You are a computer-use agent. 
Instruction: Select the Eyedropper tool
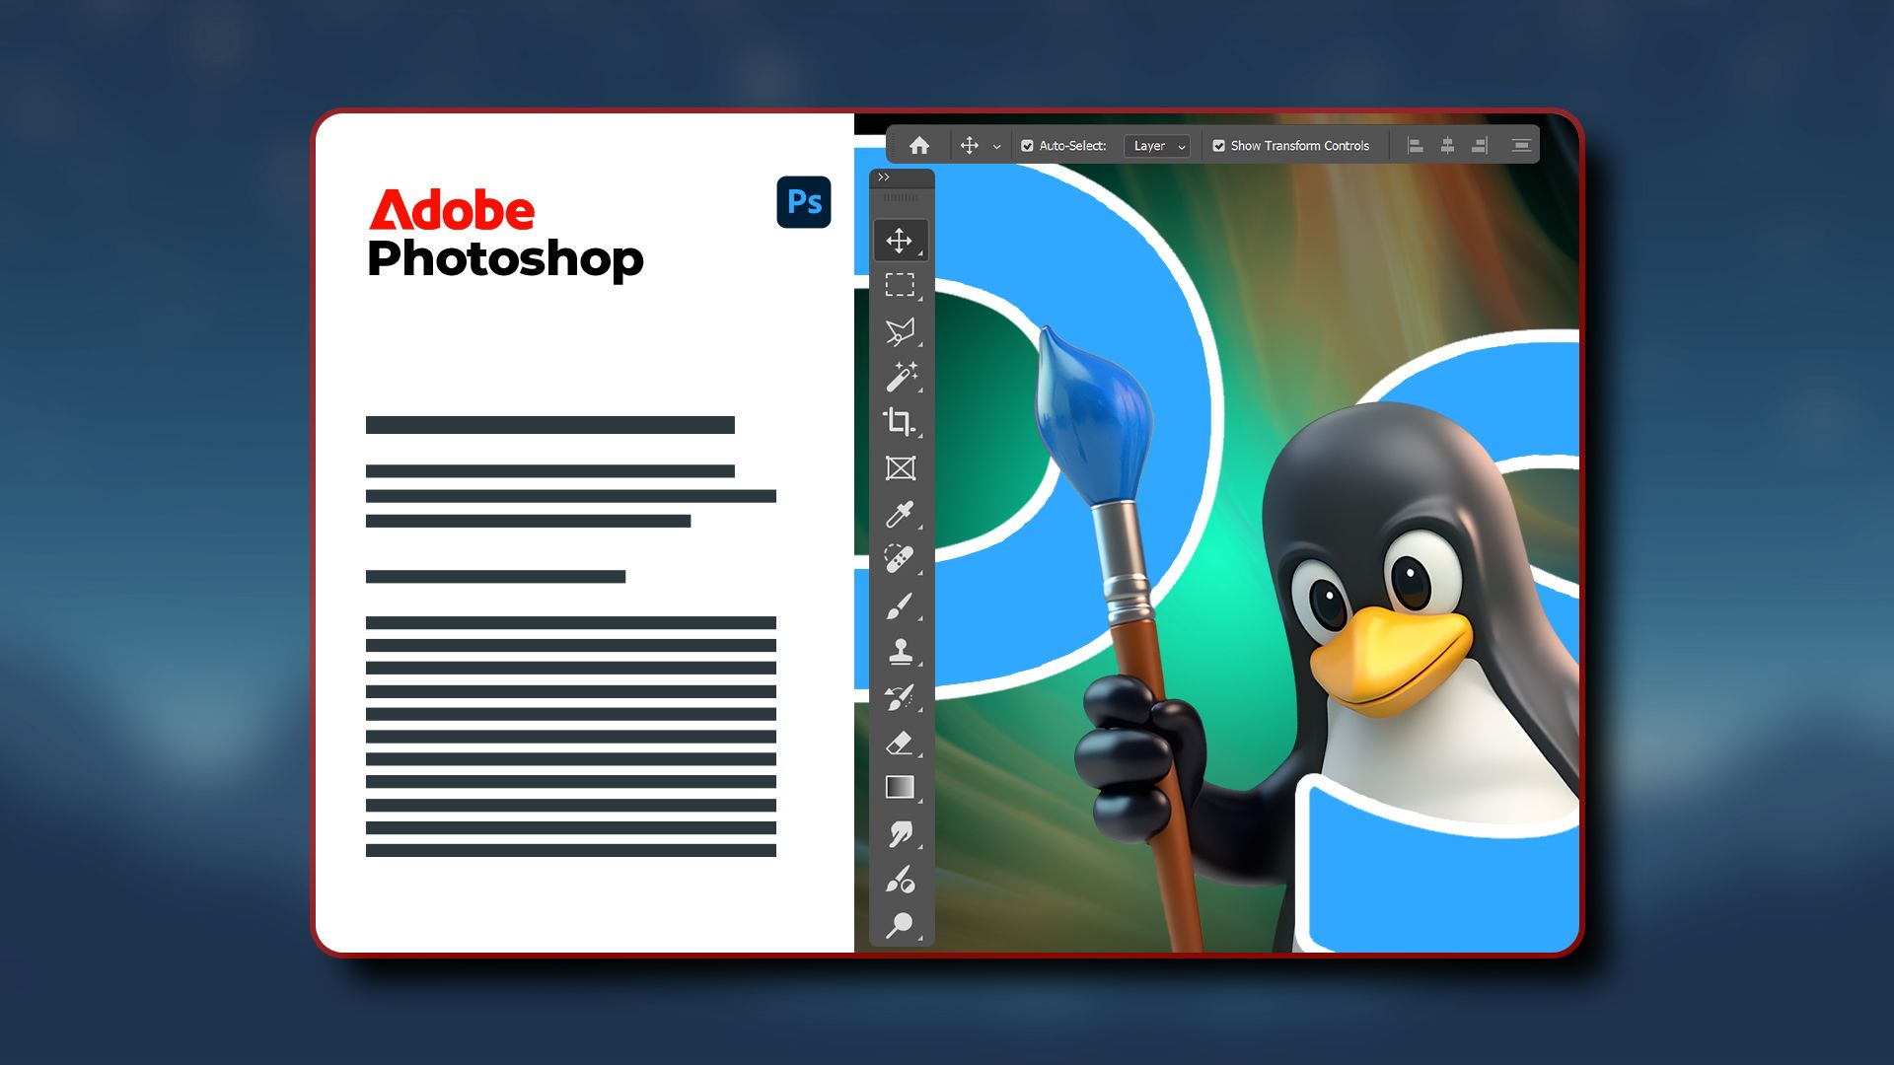click(902, 515)
